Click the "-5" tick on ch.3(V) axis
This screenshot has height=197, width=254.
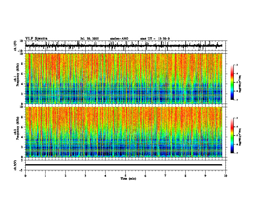pos(21,170)
